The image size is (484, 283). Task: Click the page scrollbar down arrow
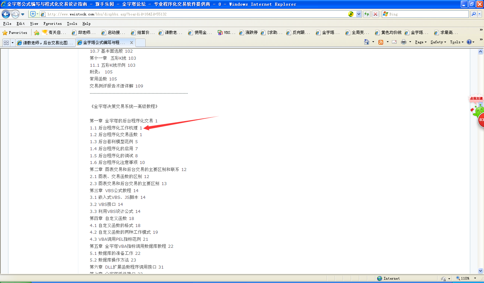pos(480,271)
